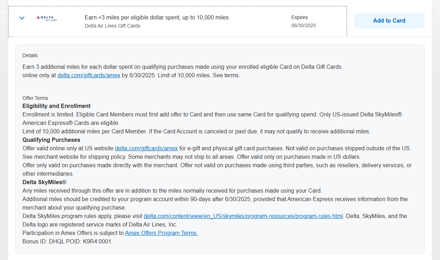This screenshot has height=260, width=440.
Task: Open the Amex Offers Program Terms link
Action: [161, 233]
